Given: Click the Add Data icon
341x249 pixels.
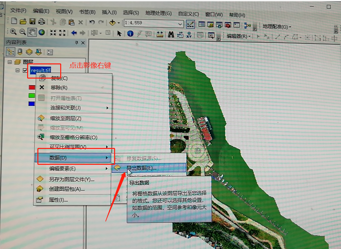Looking at the screenshot, I should click(x=112, y=22).
